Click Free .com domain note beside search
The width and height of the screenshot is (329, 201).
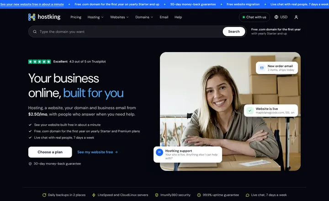click(x=276, y=32)
